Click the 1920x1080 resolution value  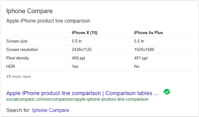[144, 49]
